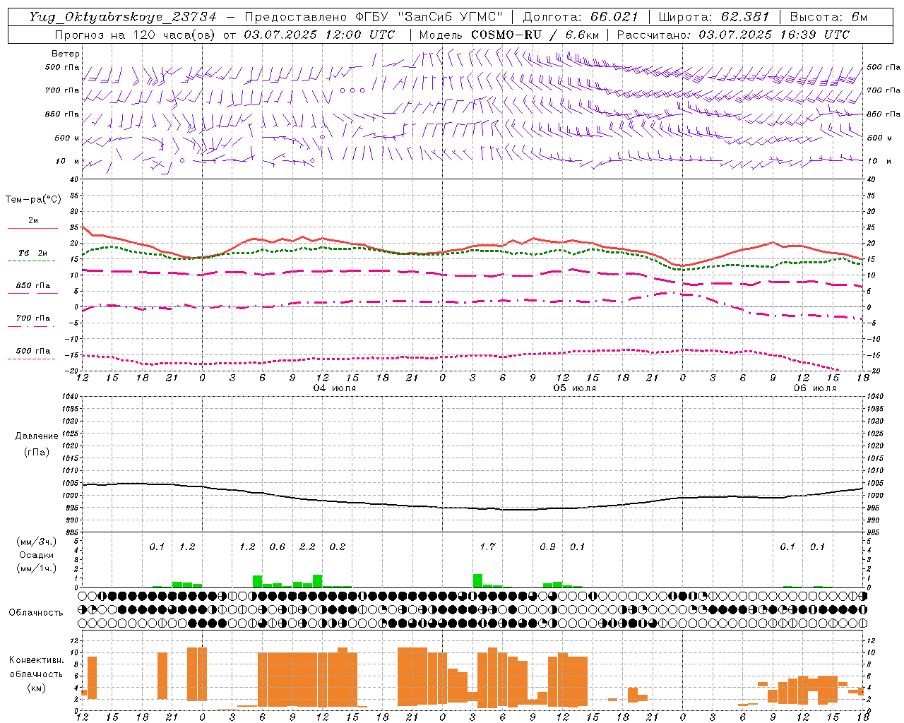Click the 0.6 precipitation total value
This screenshot has width=904, height=723.
pos(278,547)
